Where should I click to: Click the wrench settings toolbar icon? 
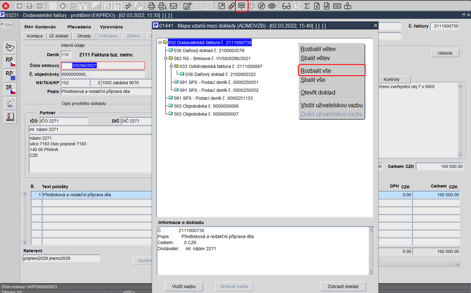(138, 6)
